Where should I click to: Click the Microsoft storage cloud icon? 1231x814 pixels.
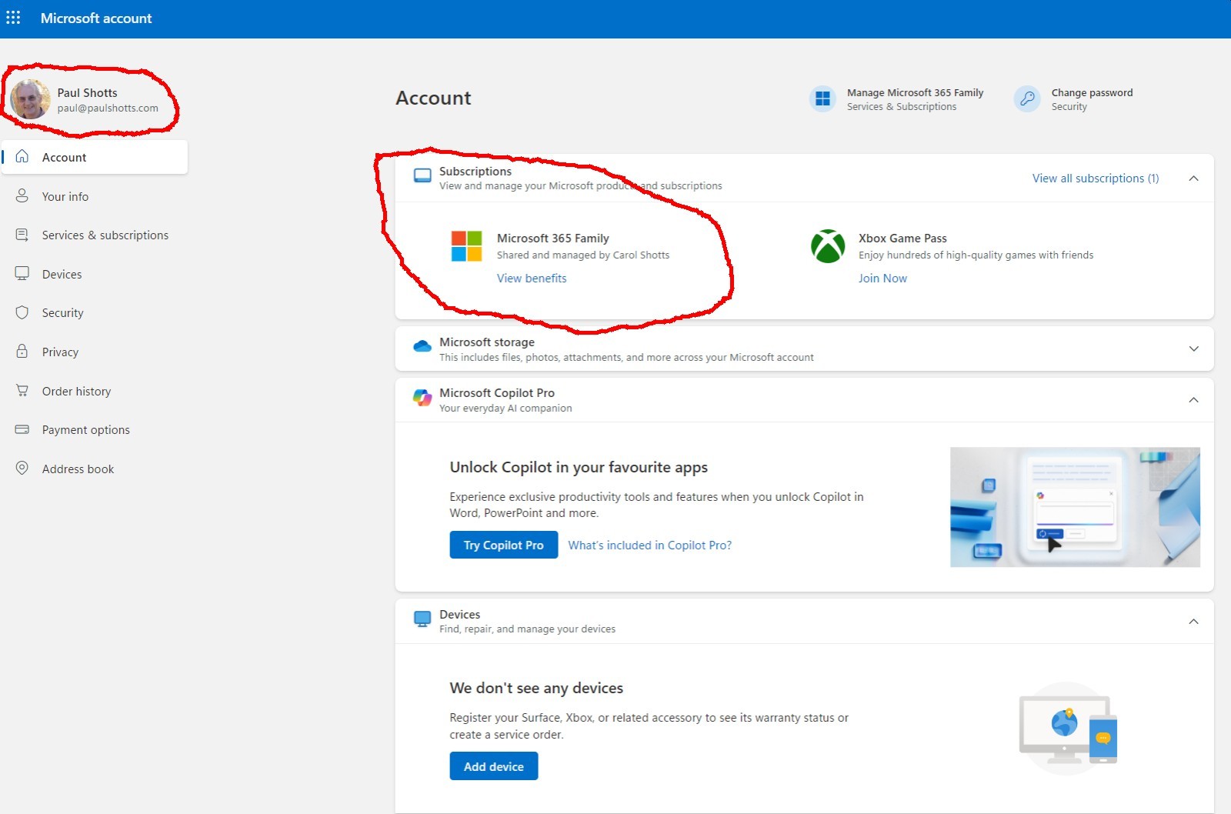(x=422, y=347)
